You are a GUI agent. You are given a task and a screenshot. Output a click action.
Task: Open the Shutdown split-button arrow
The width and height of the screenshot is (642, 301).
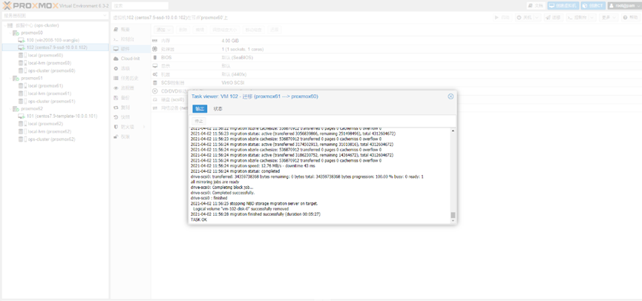tap(537, 18)
